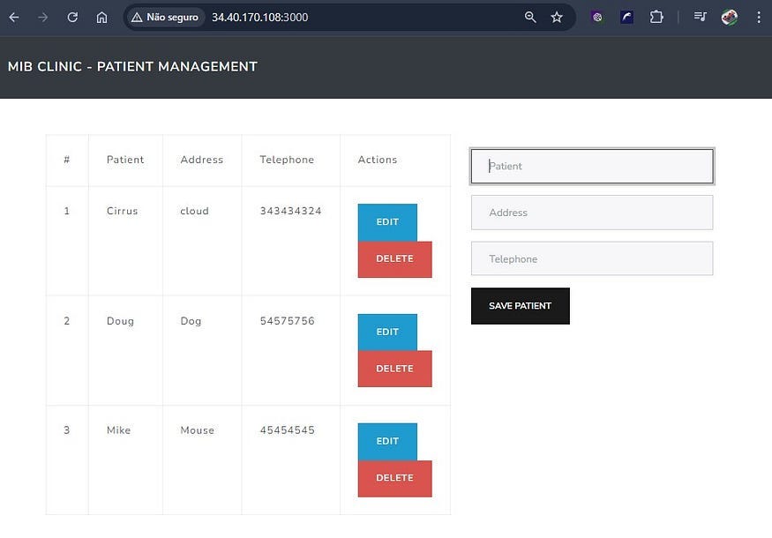Click the Patient column header
772x538 pixels.
[x=125, y=160]
